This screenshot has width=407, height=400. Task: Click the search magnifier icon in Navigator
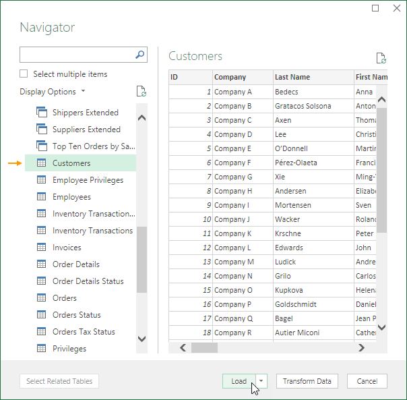[x=140, y=55]
